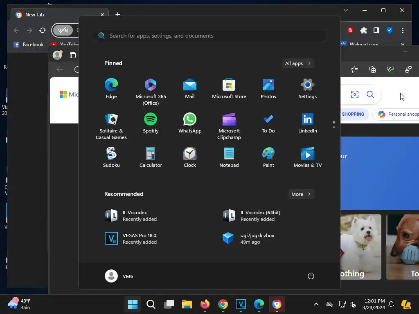Viewport: 419px width, 314px height.
Task: Toggle the VPN button in Brave toolbar
Action: point(63,30)
